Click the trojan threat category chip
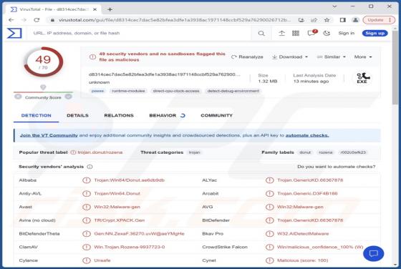 (x=194, y=152)
